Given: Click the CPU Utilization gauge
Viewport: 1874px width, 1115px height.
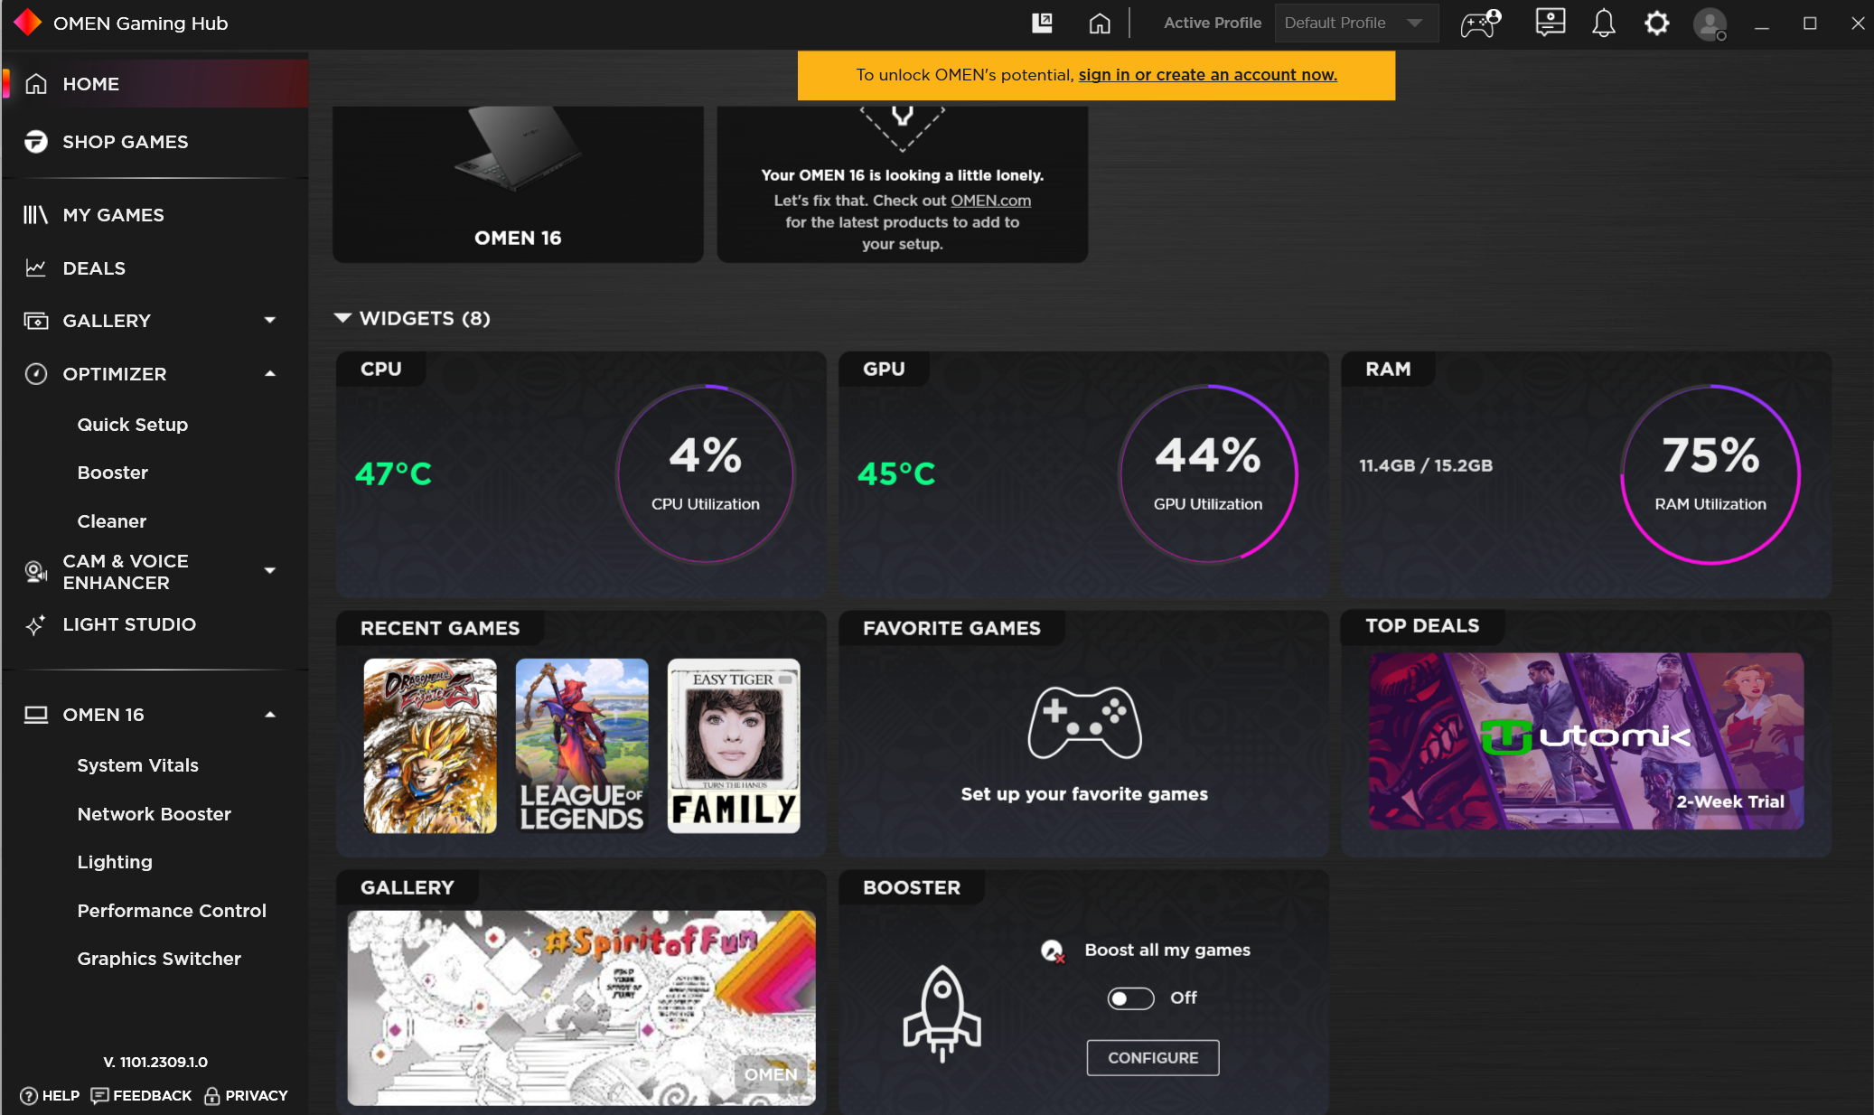Looking at the screenshot, I should tap(706, 474).
